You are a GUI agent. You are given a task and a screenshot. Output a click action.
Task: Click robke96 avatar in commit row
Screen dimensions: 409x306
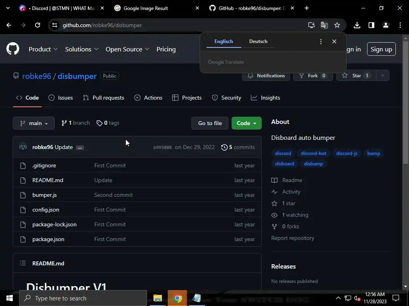23,147
